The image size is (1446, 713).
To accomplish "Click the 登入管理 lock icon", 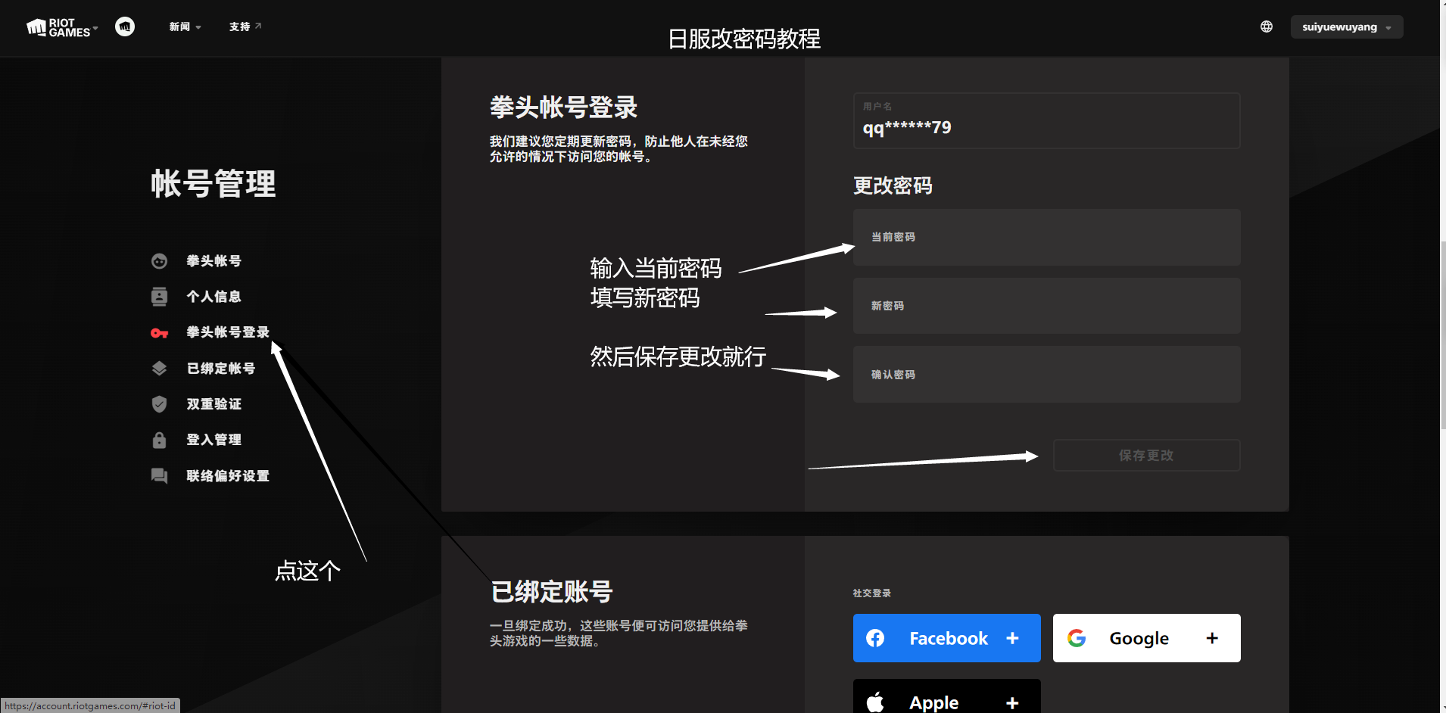I will 159,440.
